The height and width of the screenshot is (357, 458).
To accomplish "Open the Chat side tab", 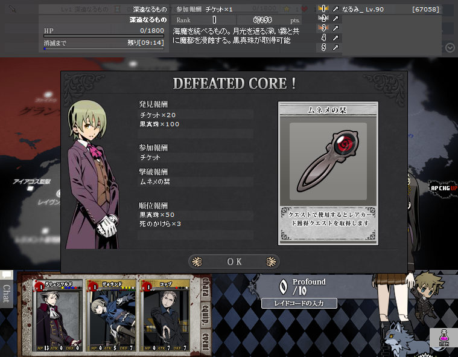I will pos(7,293).
